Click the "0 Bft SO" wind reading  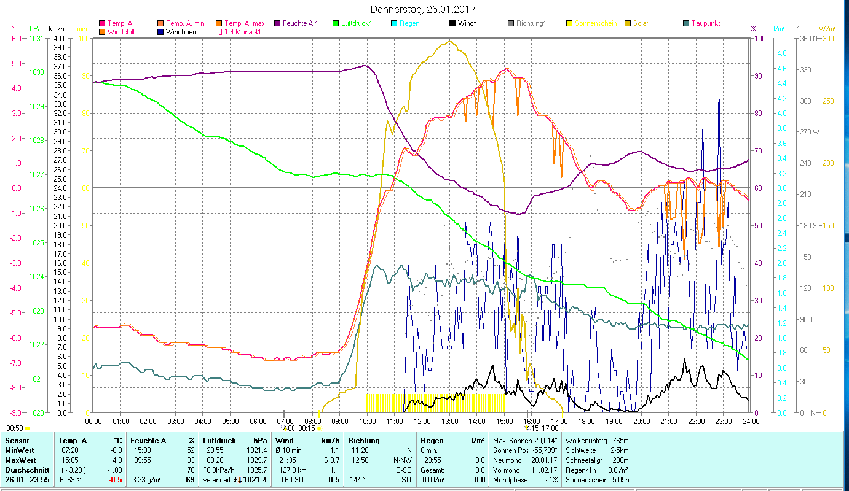291,479
